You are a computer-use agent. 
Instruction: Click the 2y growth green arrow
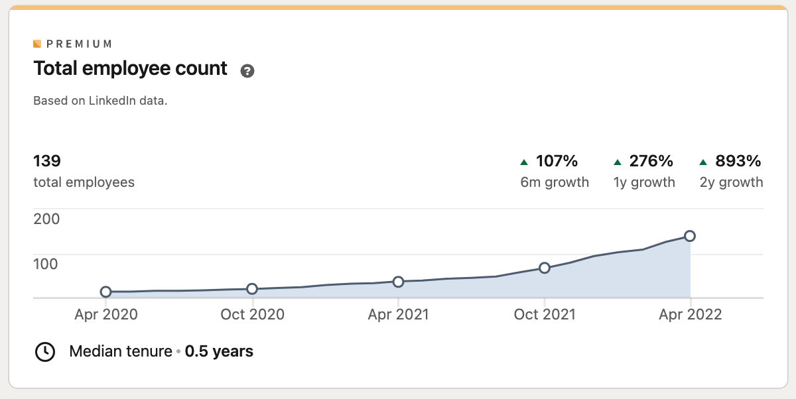coord(704,162)
